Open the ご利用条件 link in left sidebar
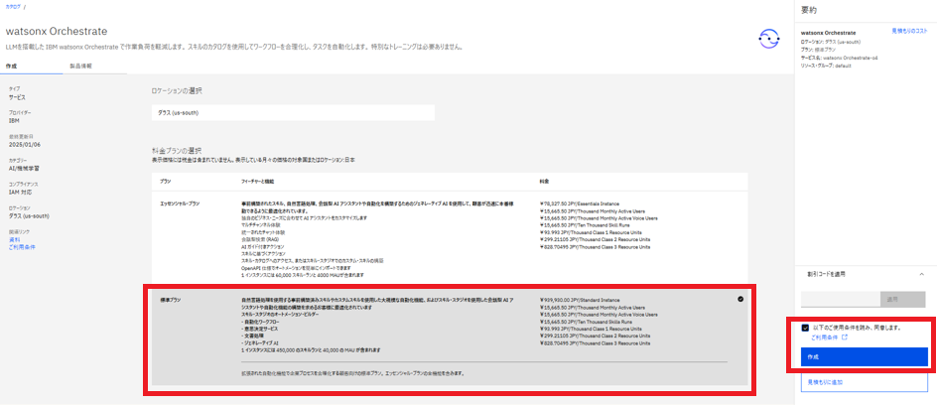Screen dimensions: 937x405 [20, 246]
